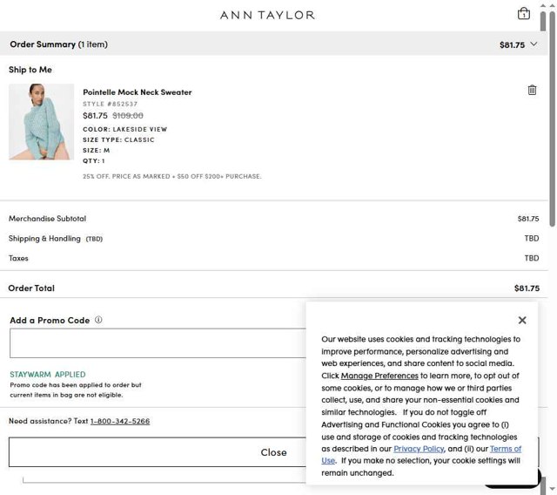Click the Order Total $81.75 value

(527, 288)
